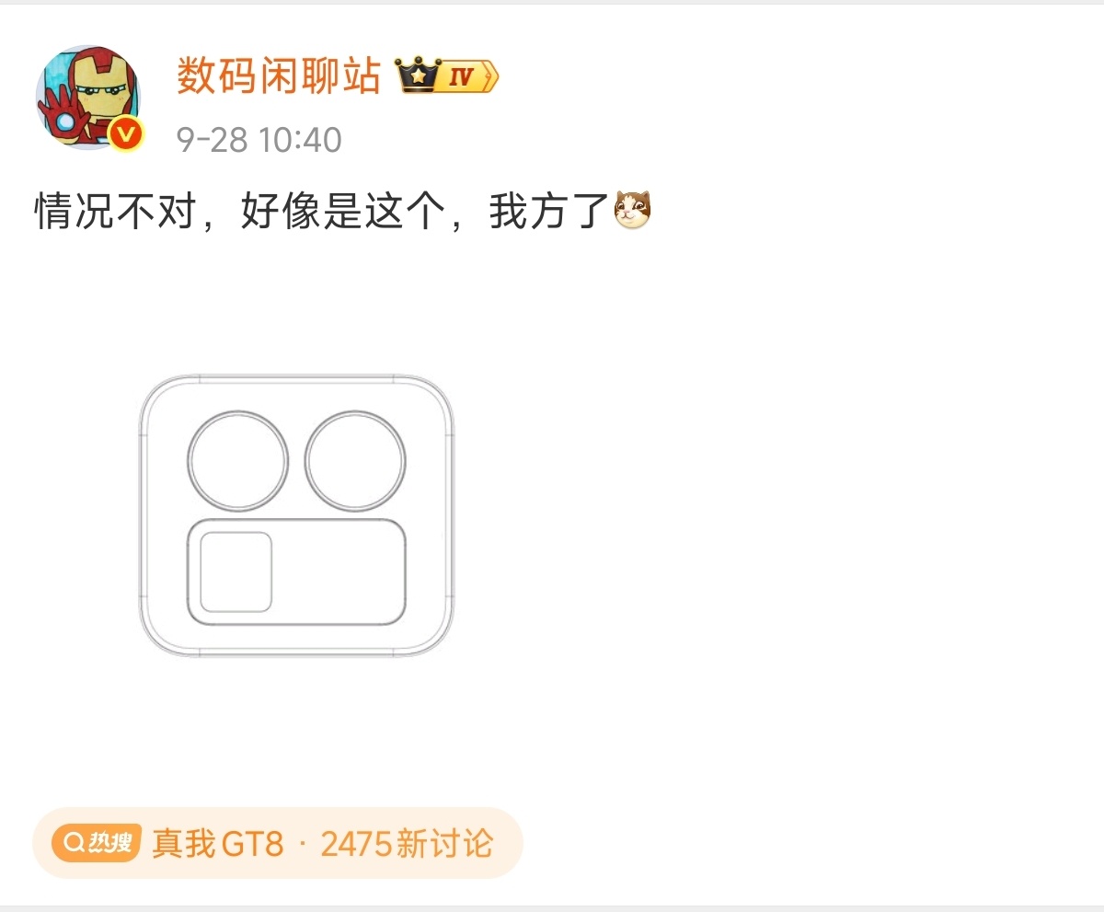Click the orange verified V badge
This screenshot has height=912, width=1104.
click(x=126, y=134)
